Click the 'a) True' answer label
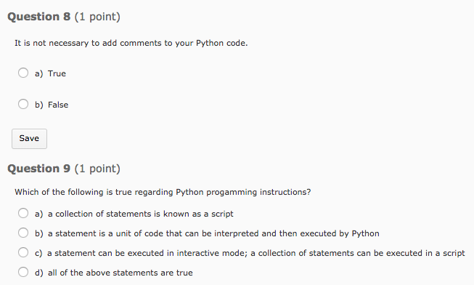The width and height of the screenshot is (474, 285). (50, 73)
